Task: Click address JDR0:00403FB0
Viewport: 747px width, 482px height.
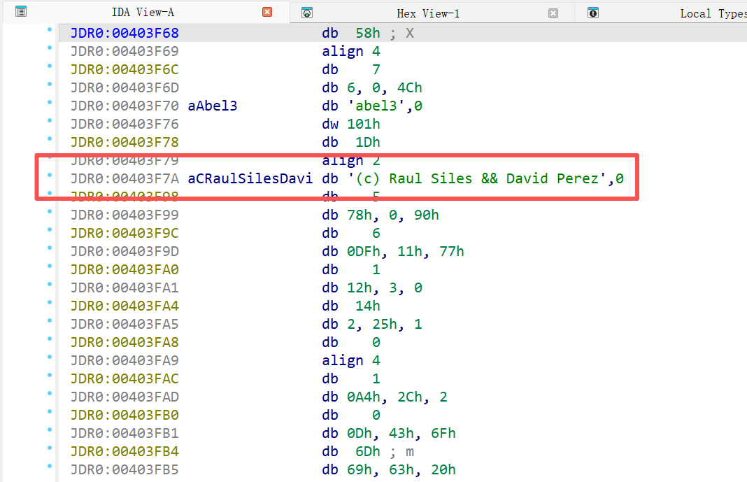Action: [x=124, y=416]
